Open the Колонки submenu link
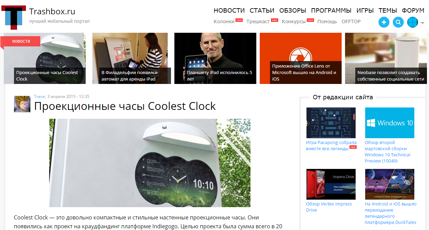The height and width of the screenshot is (230, 429). point(224,21)
